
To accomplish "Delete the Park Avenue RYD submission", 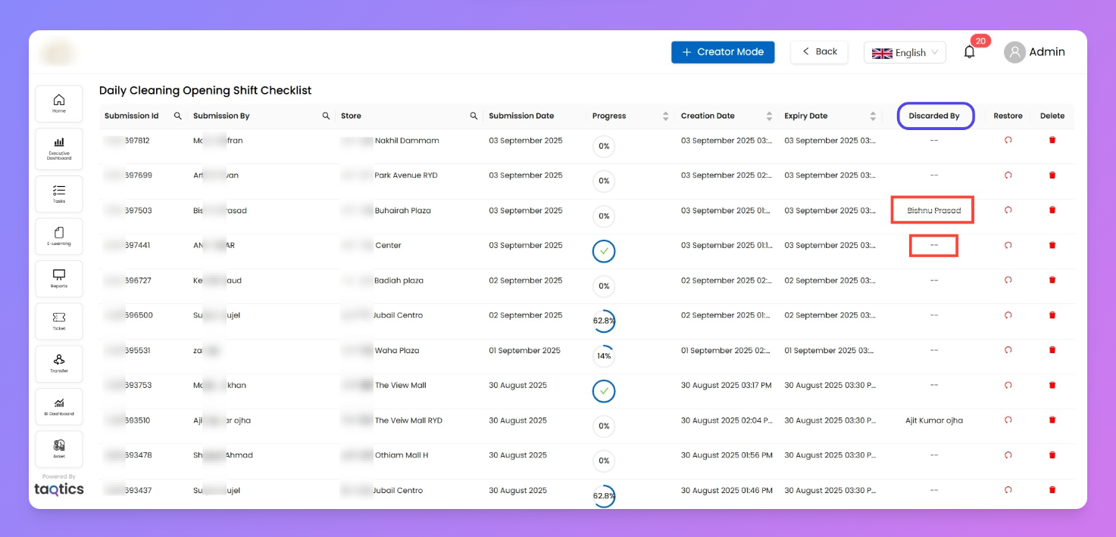I will [x=1052, y=175].
